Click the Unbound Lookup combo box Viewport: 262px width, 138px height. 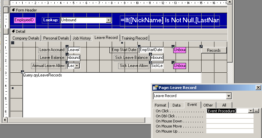coord(86,20)
